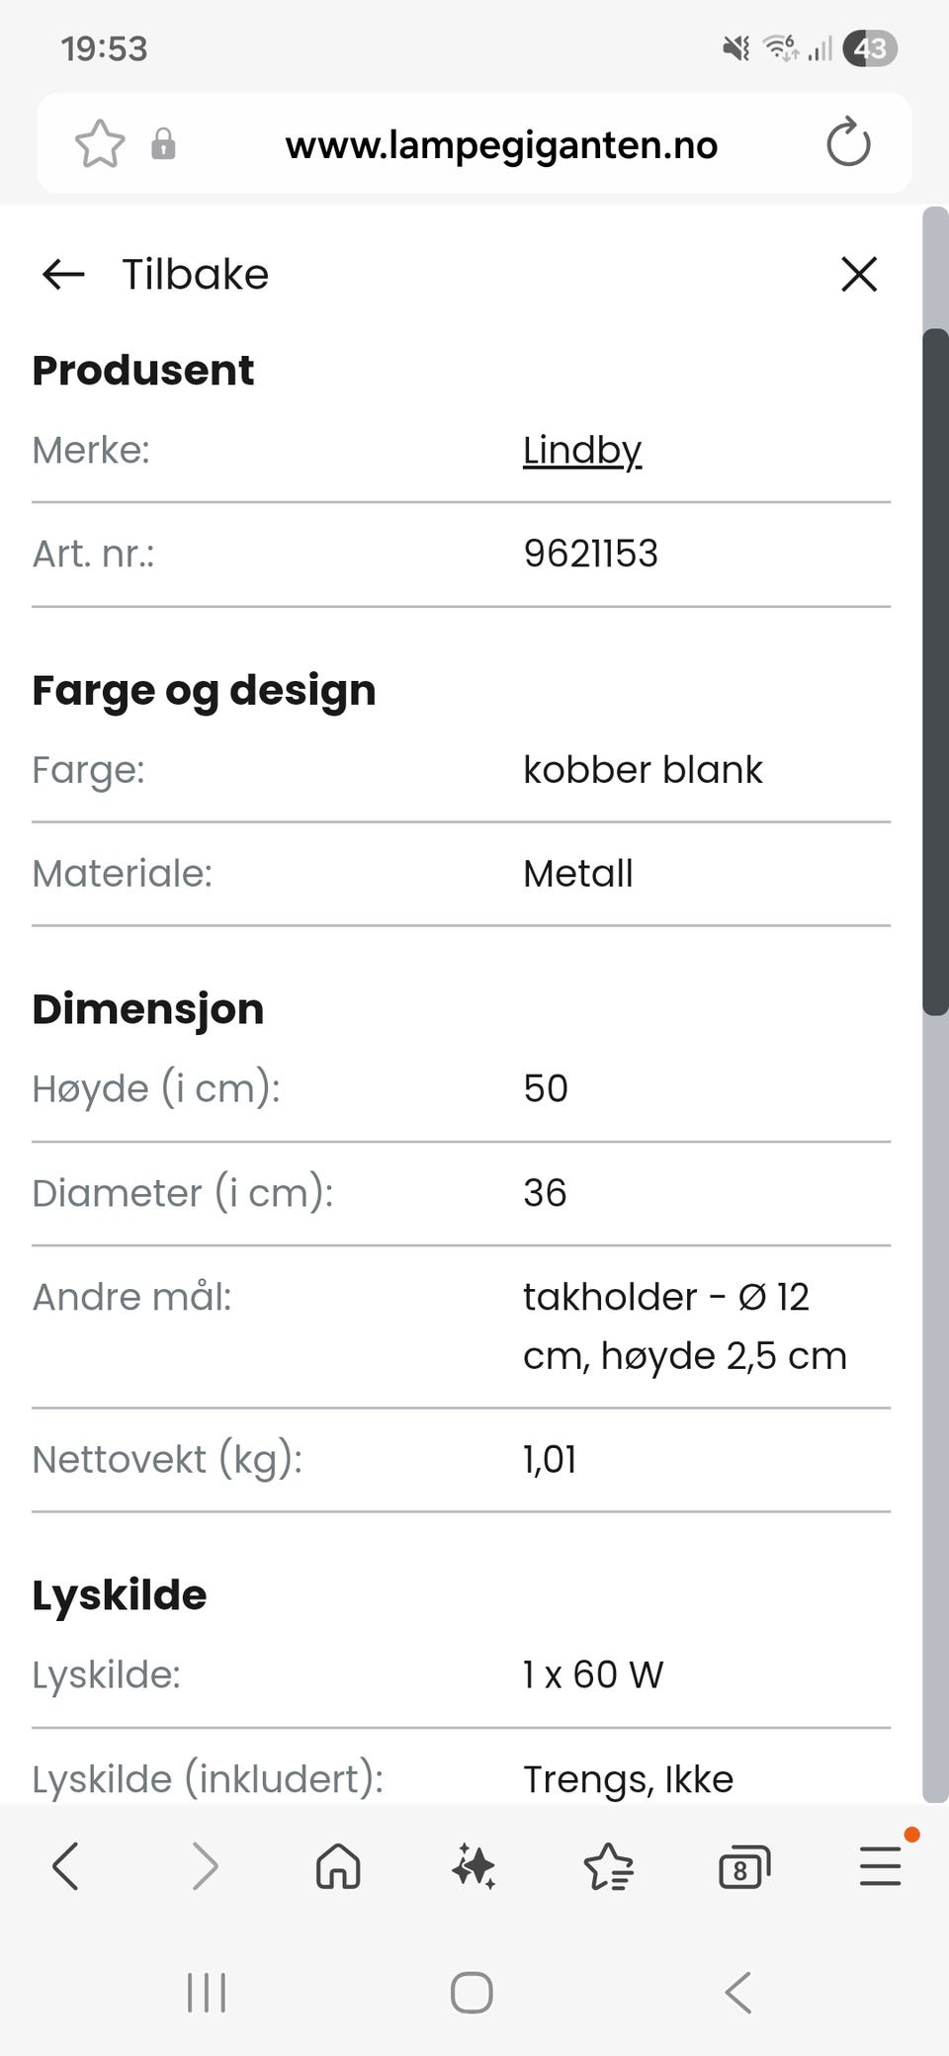Open the tab switcher showing 8 tabs
Image resolution: width=949 pixels, height=2056 pixels.
[743, 1866]
